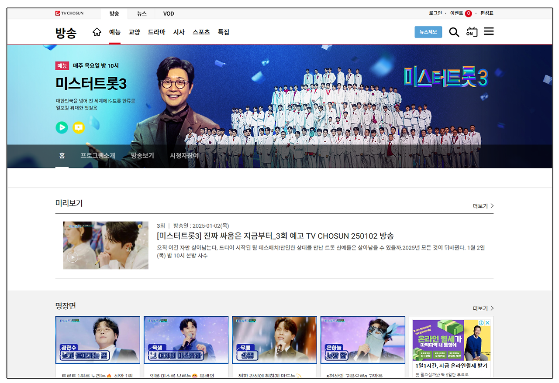Viewport: 559px width, 383px height.
Task: Click the green play icon on the banner
Action: click(62, 127)
